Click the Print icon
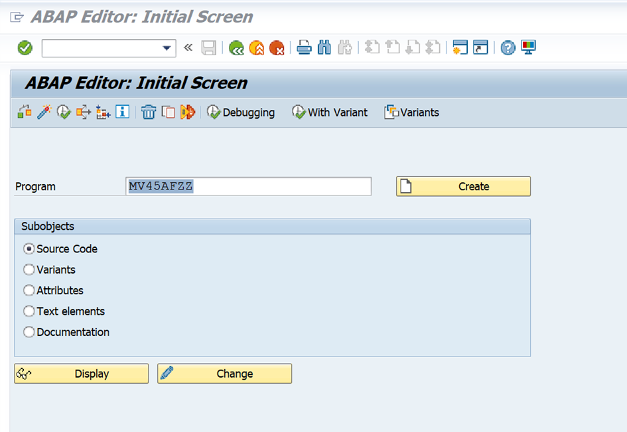627x432 pixels. pos(305,47)
